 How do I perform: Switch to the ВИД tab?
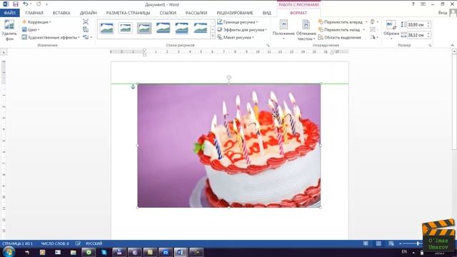tap(266, 13)
